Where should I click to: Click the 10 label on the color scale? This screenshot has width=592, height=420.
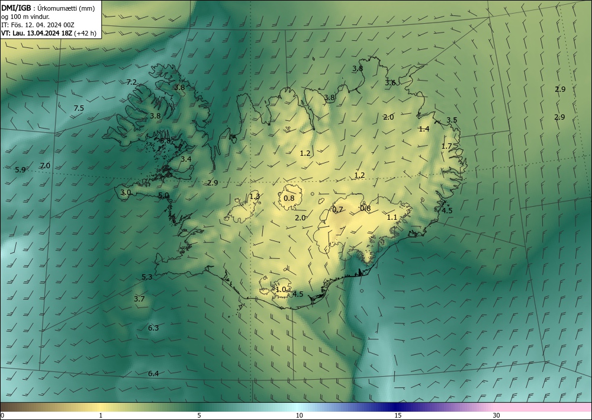click(299, 415)
